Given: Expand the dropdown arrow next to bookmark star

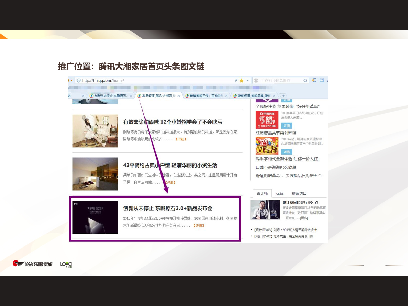Looking at the screenshot, I should [x=247, y=81].
